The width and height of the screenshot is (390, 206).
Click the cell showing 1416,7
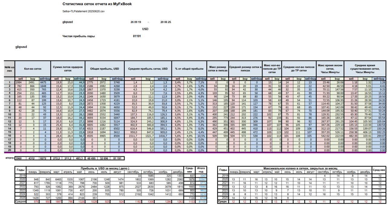(164, 136)
